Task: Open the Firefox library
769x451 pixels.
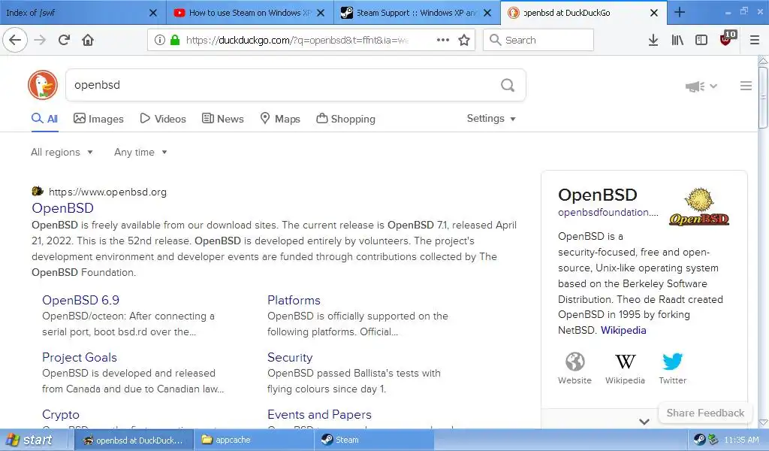Action: coord(677,40)
